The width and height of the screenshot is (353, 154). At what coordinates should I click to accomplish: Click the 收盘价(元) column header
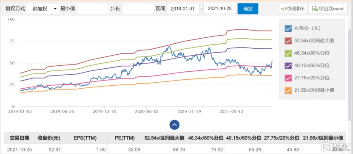click(49, 138)
